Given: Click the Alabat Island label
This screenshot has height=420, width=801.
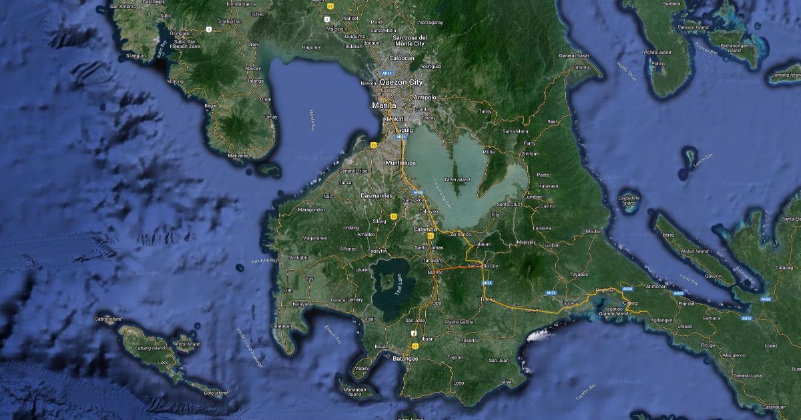Looking at the screenshot, I should tap(694, 251).
